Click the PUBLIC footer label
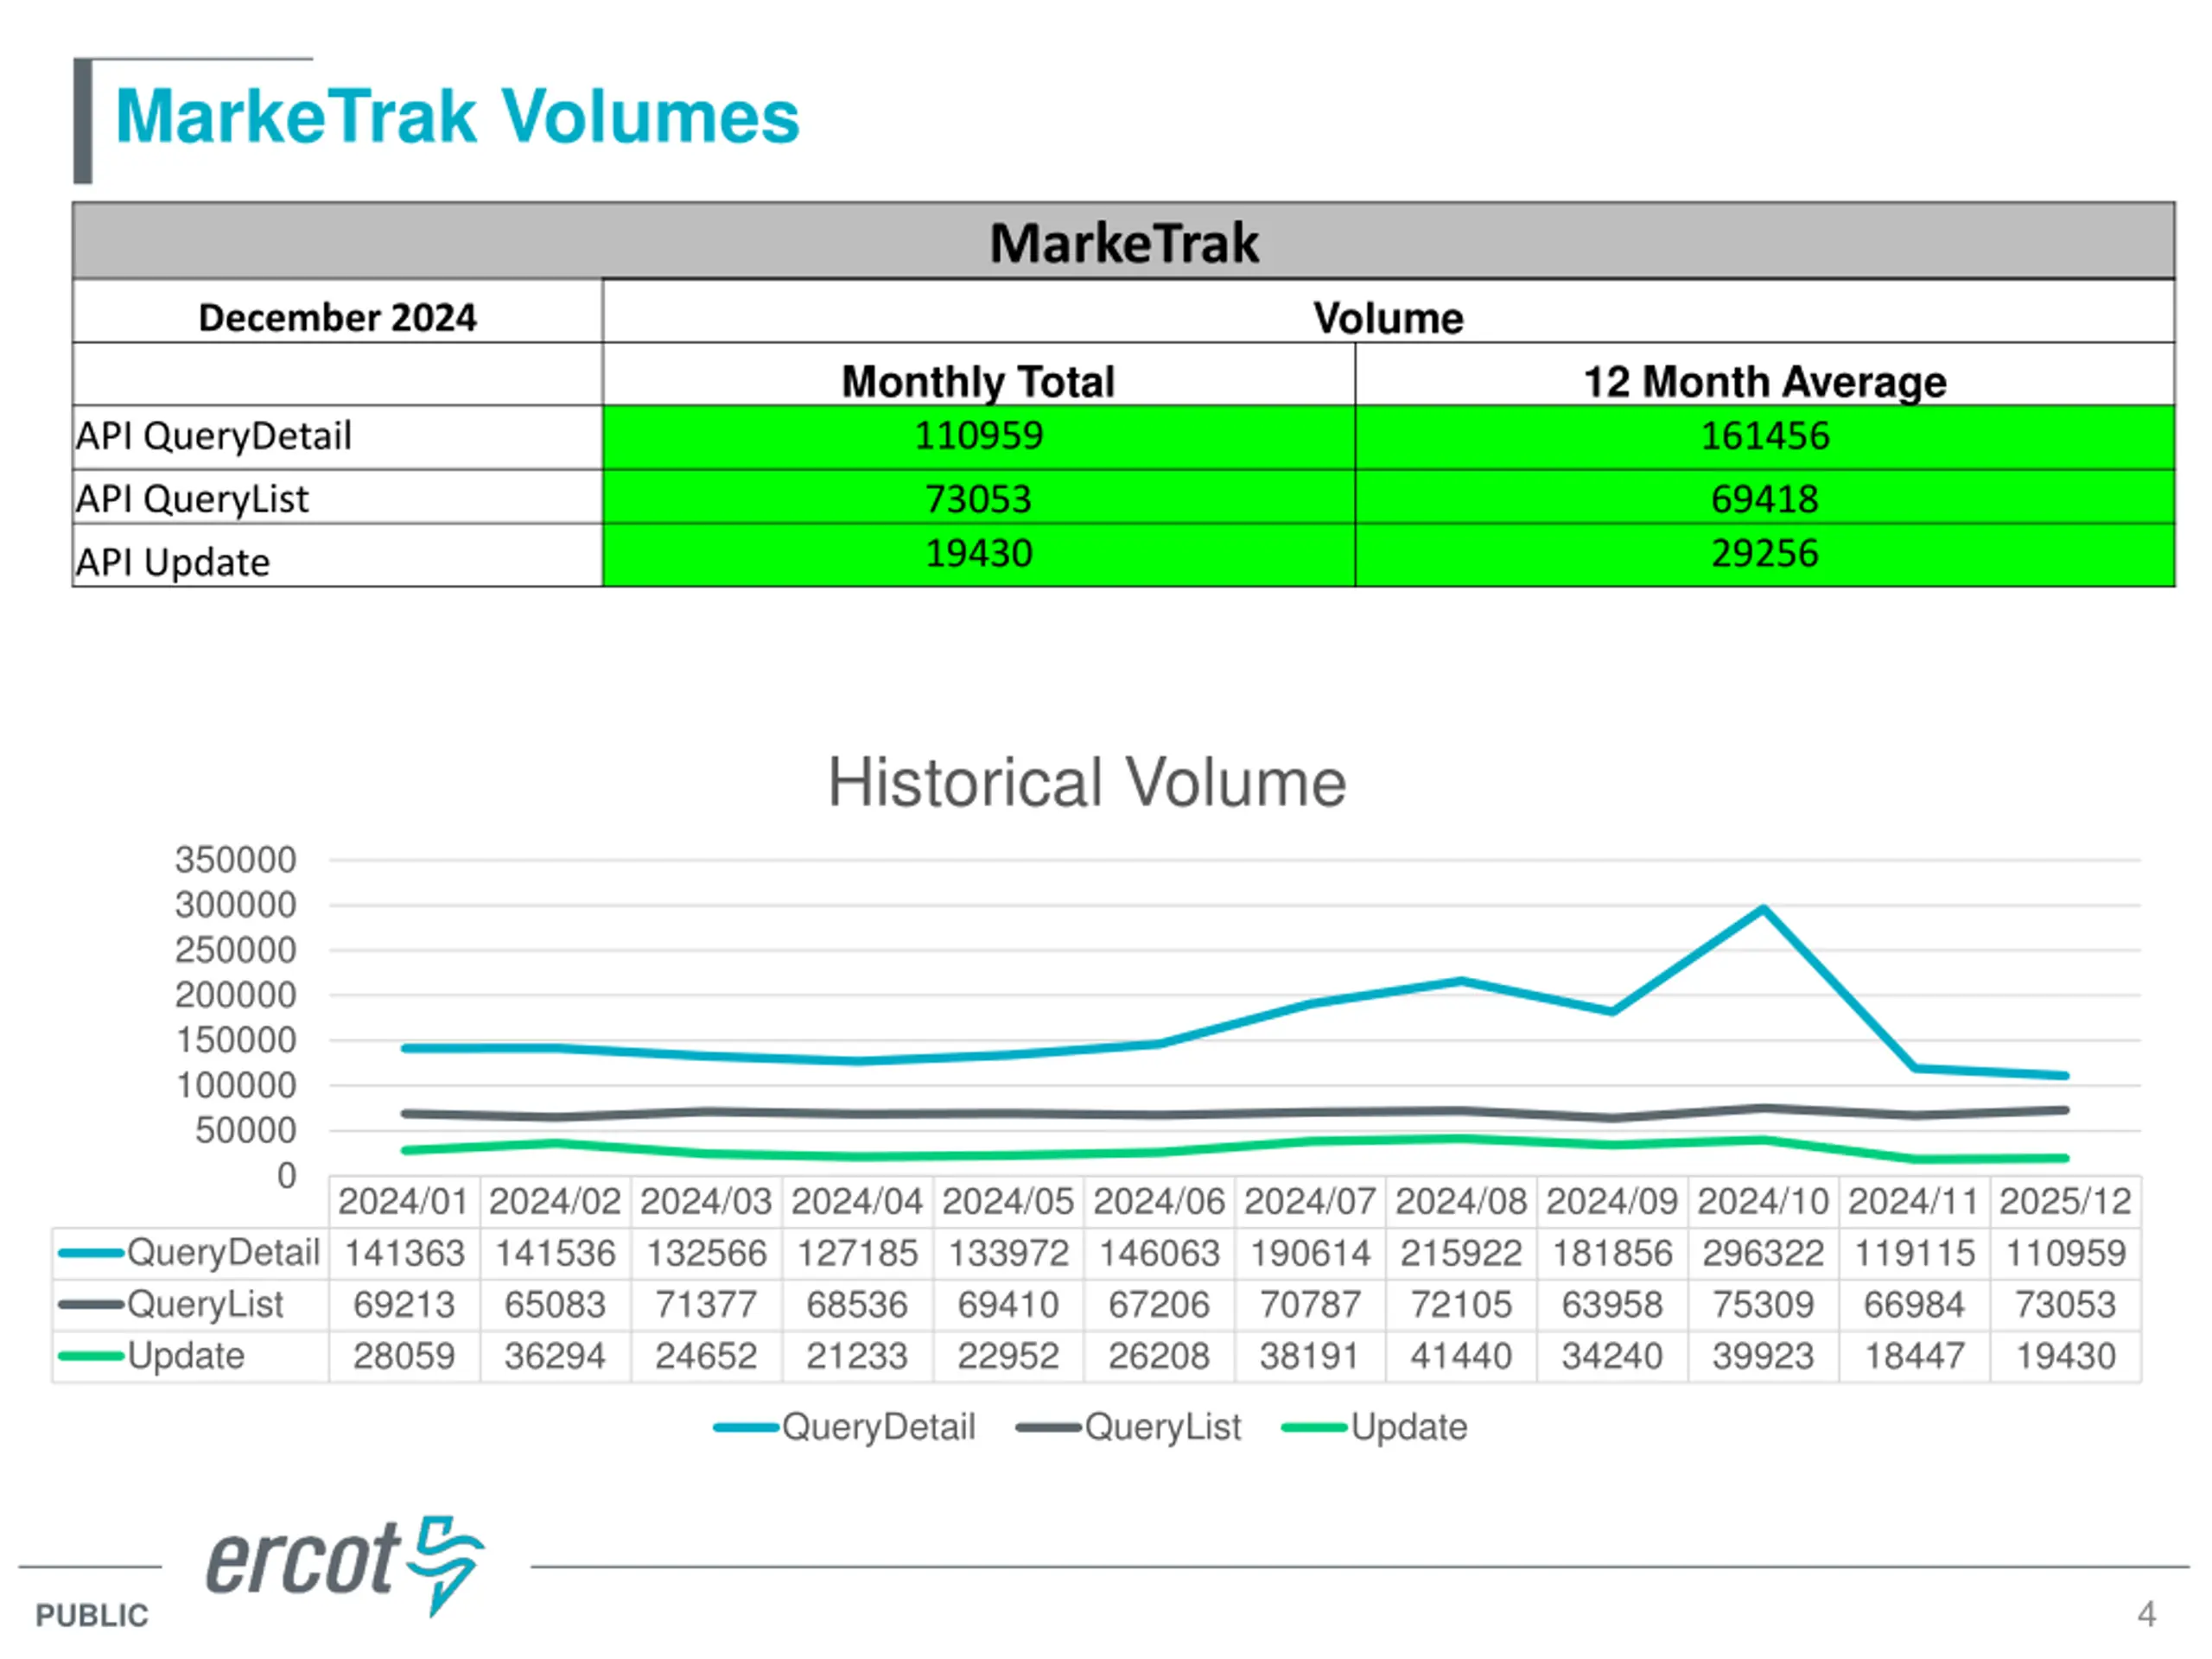This screenshot has height=1659, width=2212. point(92,1615)
